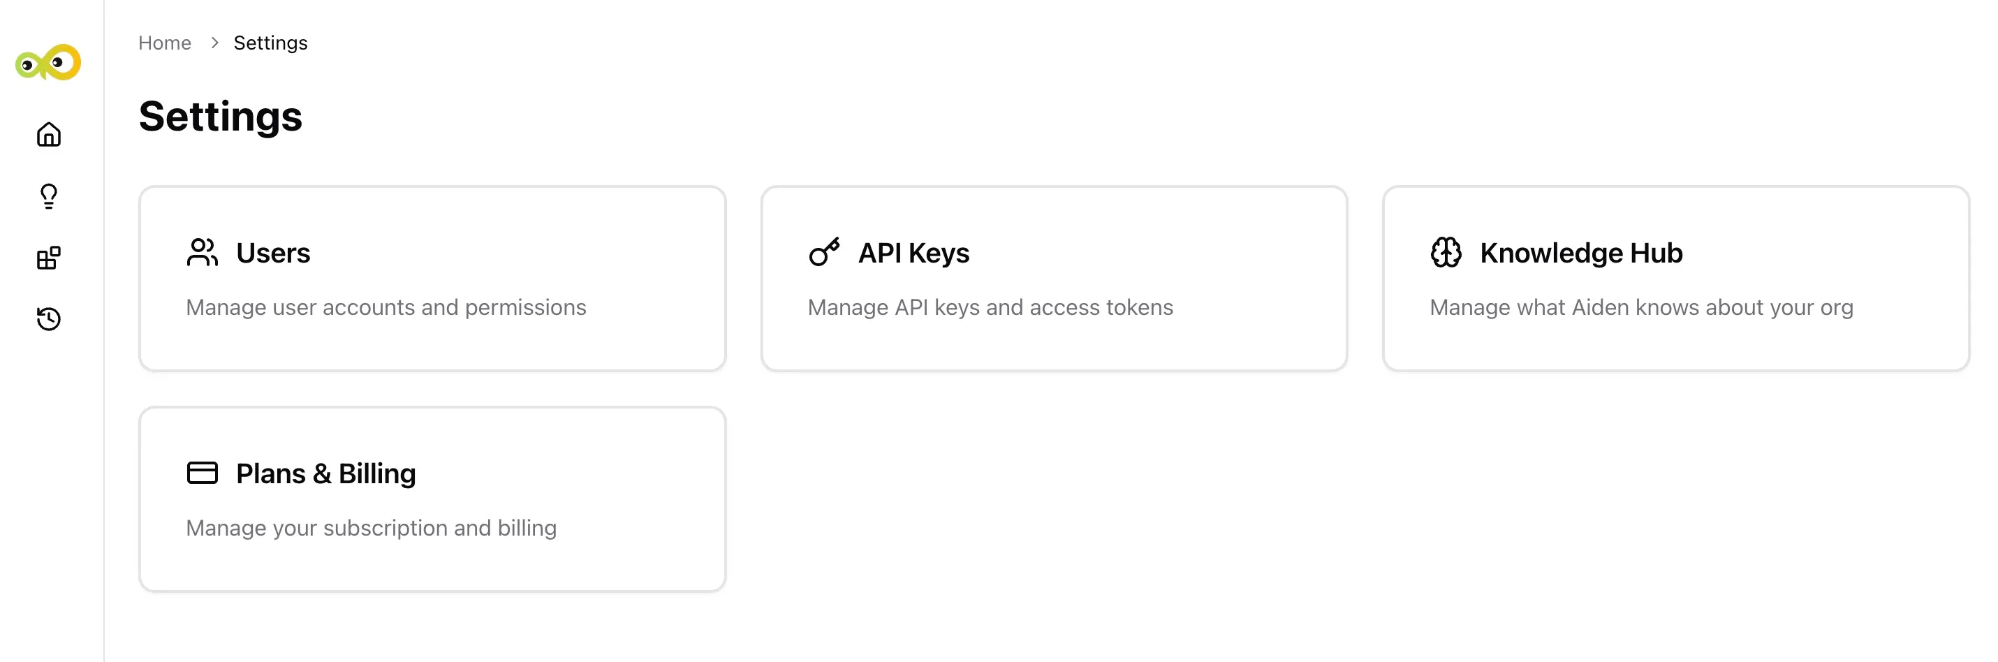Open the history clock sidebar icon
This screenshot has height=662, width=1998.
point(49,318)
